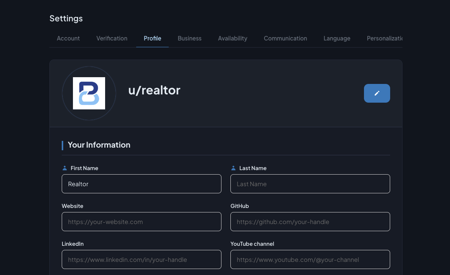The image size is (450, 275).
Task: Click the YouTube channel label
Action: point(252,244)
